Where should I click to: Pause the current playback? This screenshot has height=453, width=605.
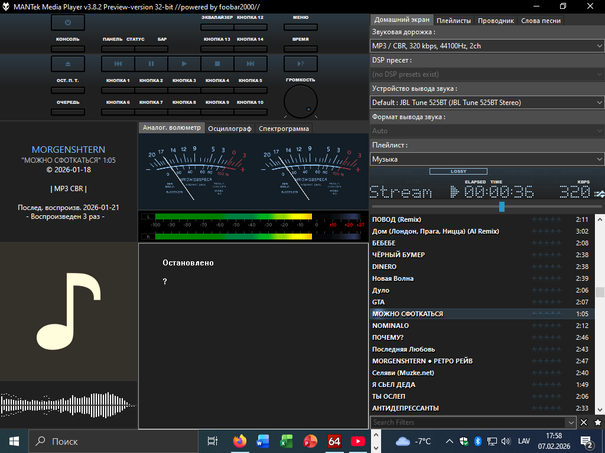pos(151,64)
